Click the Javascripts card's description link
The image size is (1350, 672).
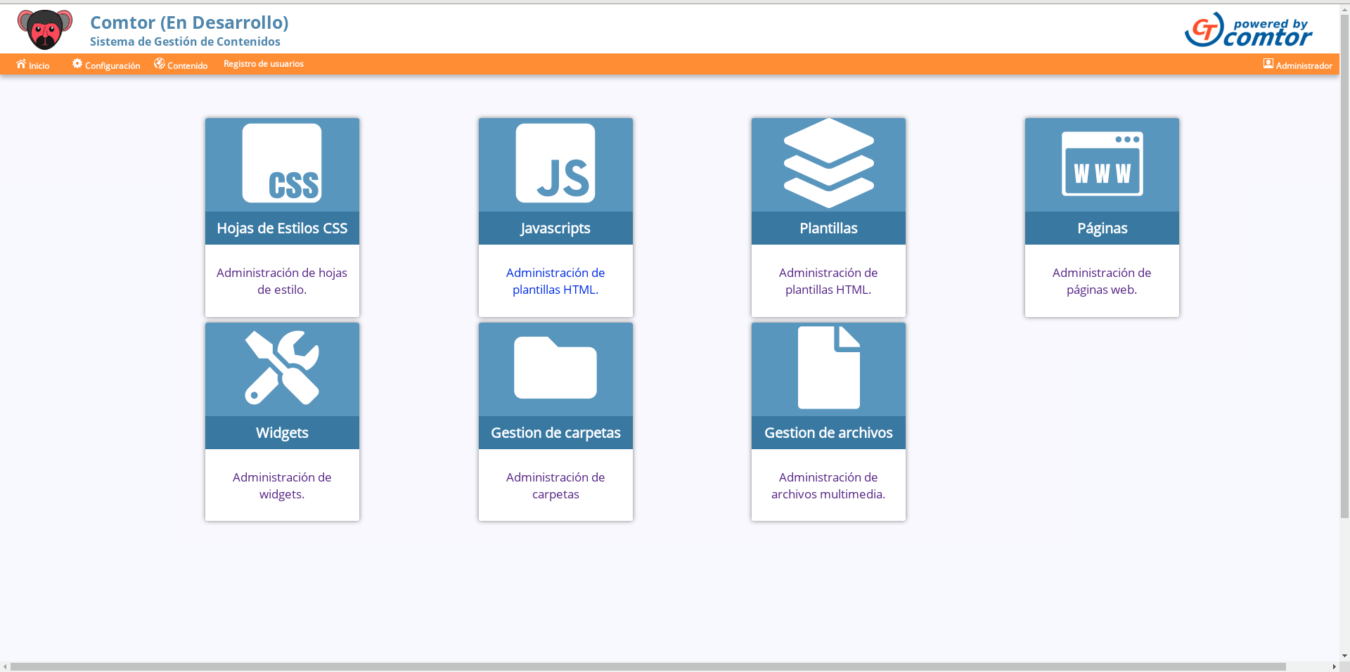[x=555, y=281]
